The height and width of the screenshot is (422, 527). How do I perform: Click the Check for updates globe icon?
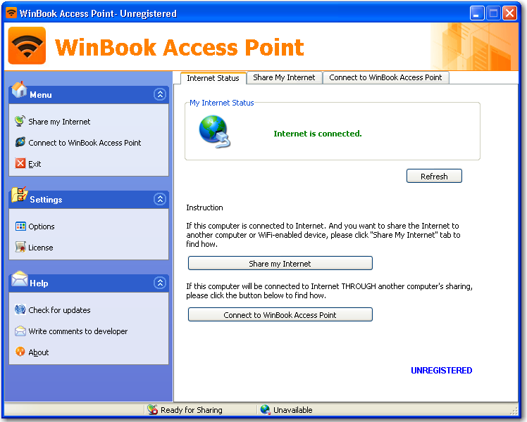pyautogui.click(x=20, y=309)
